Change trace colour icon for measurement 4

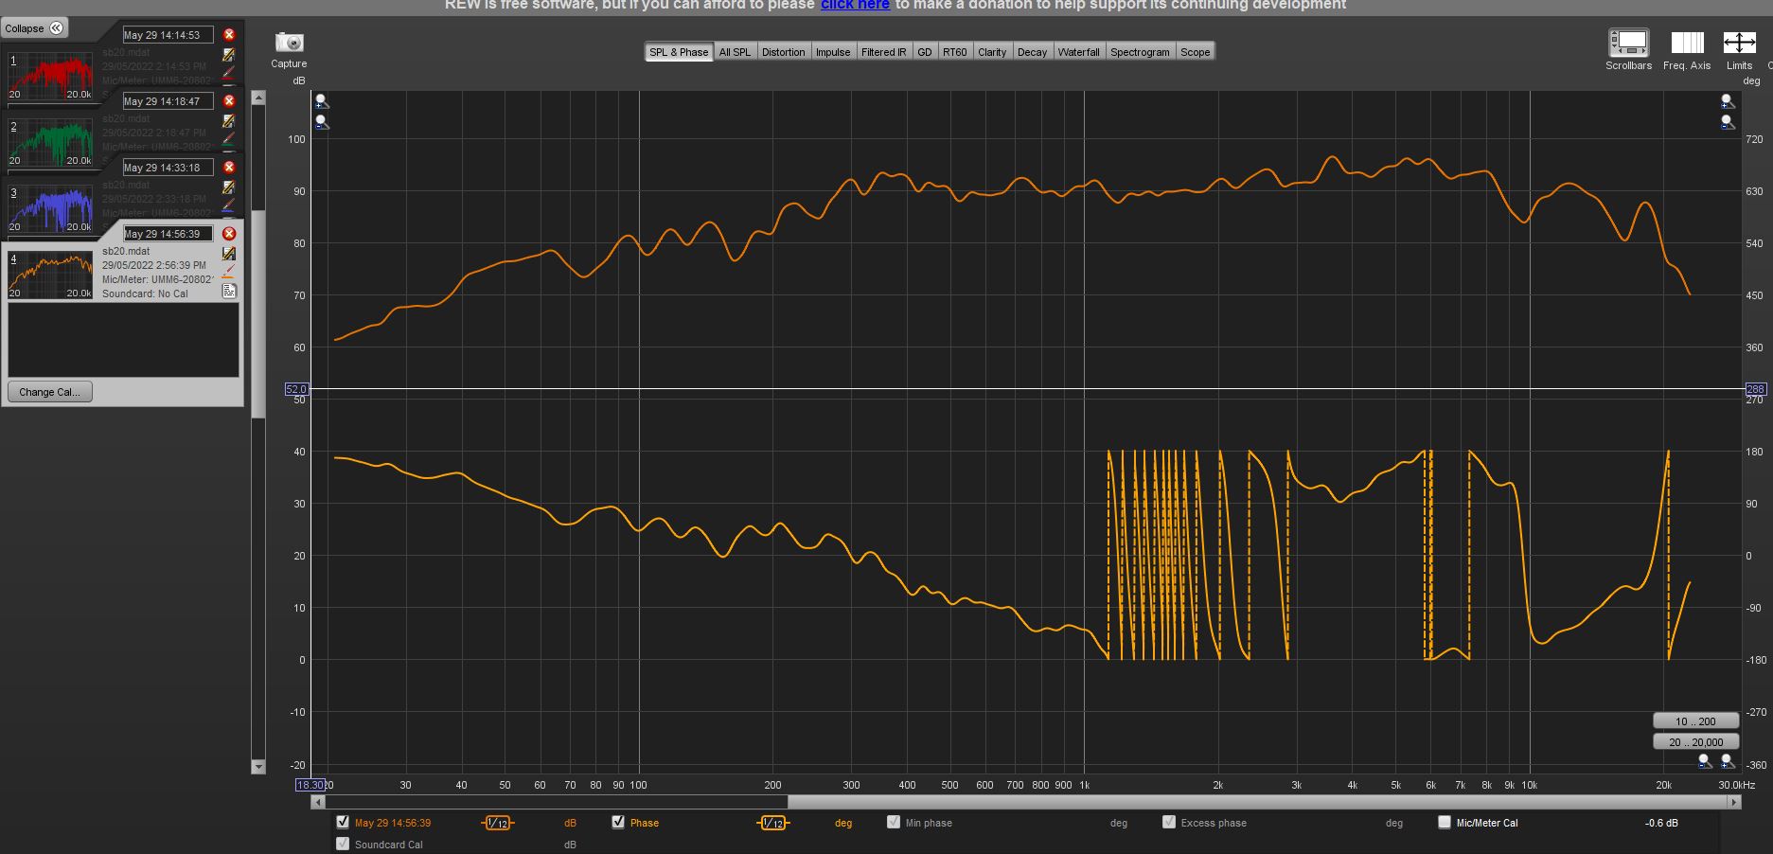point(228,272)
